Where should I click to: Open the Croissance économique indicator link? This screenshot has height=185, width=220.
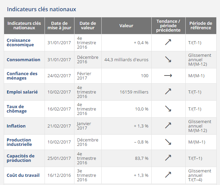20,43
